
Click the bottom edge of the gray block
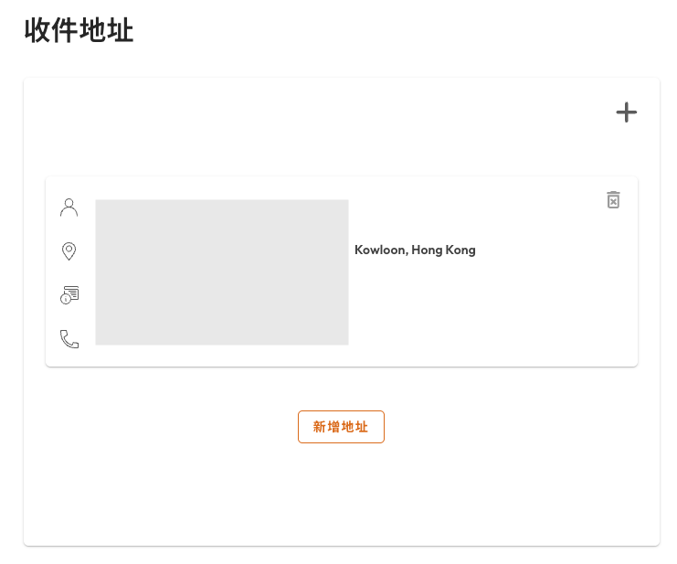click(222, 343)
